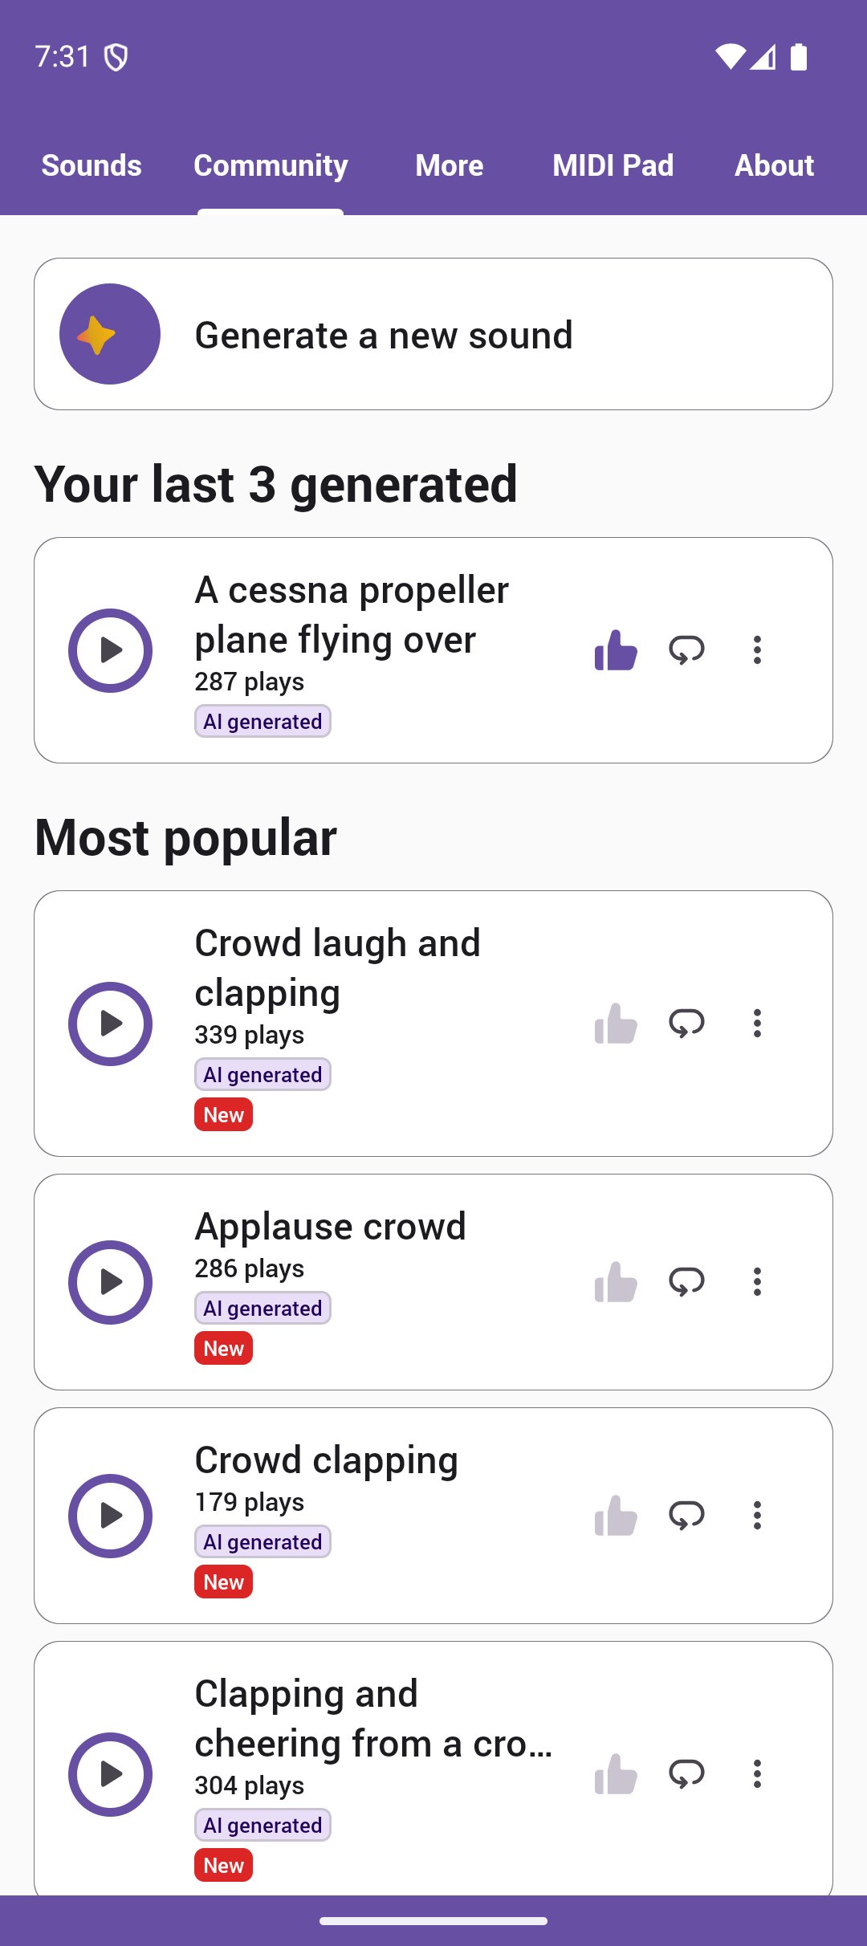Go to the About tab

click(774, 165)
